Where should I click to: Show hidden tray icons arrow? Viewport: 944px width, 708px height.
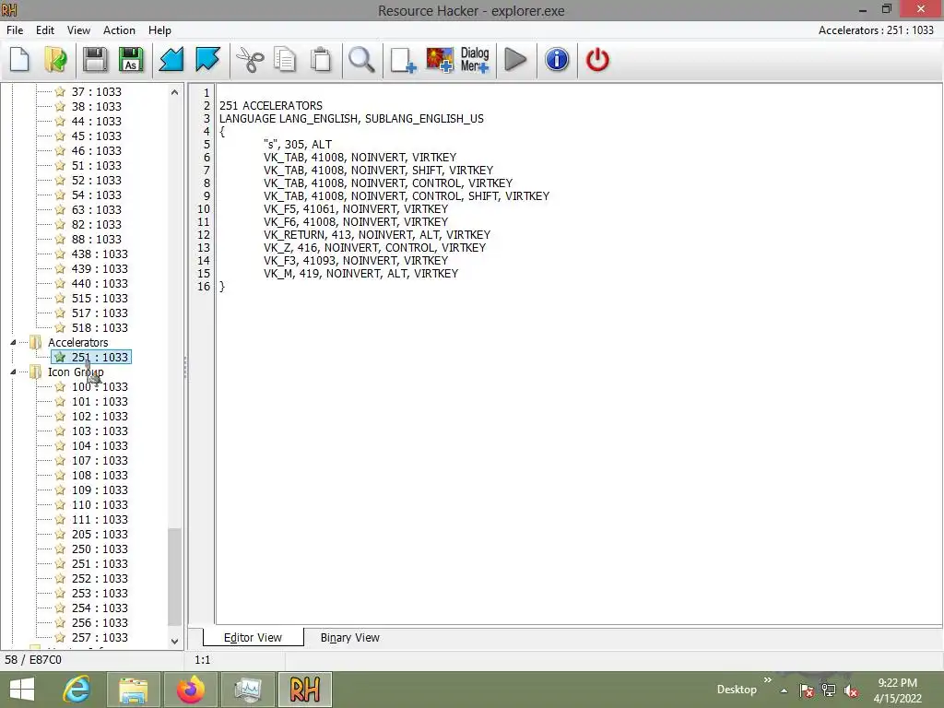784,690
